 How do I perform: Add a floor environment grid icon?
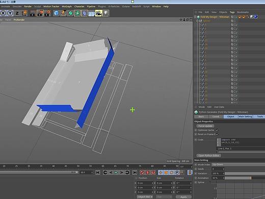point(92,13)
